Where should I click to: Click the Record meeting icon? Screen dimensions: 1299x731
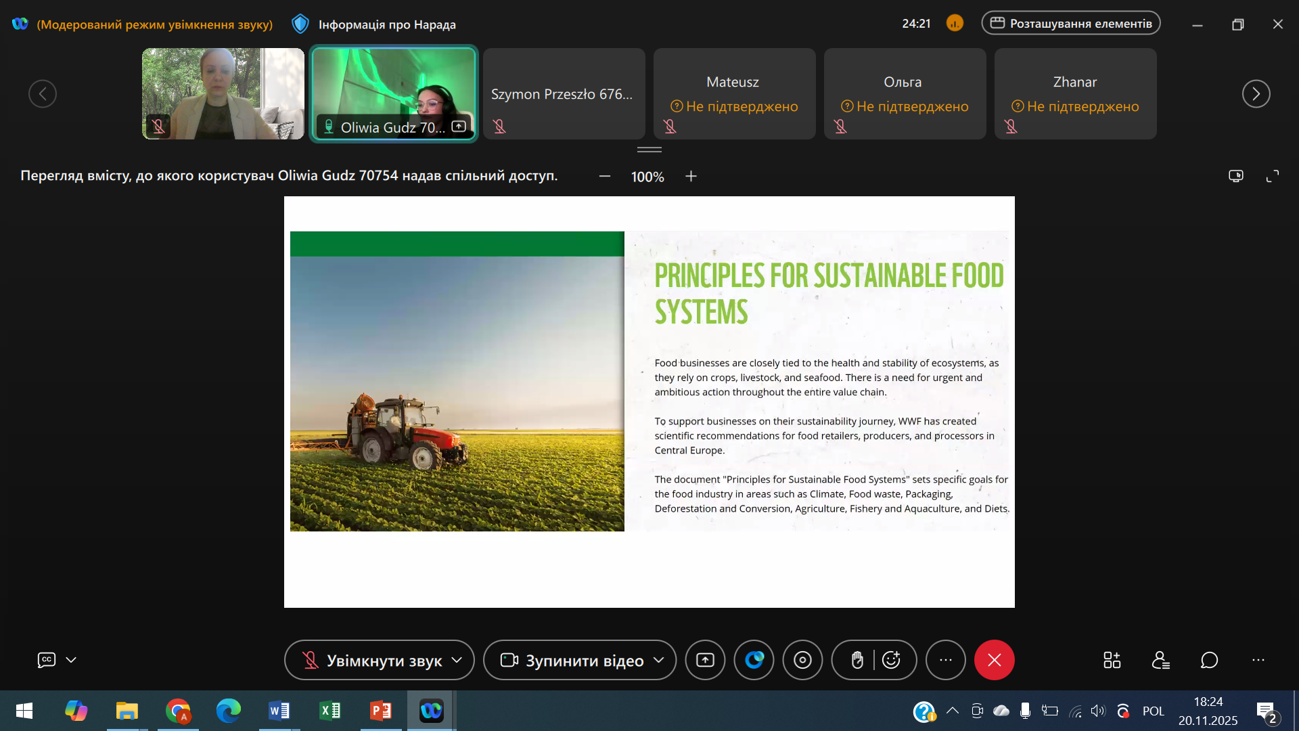pyautogui.click(x=802, y=660)
